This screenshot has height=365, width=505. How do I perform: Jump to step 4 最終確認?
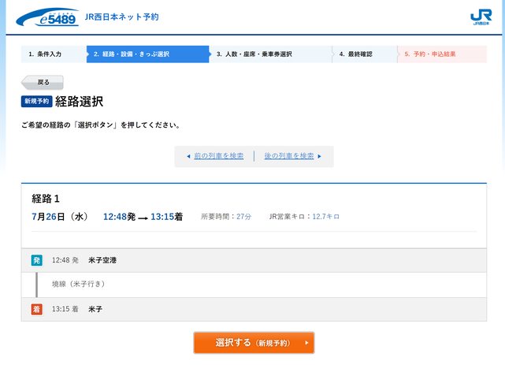[356, 54]
